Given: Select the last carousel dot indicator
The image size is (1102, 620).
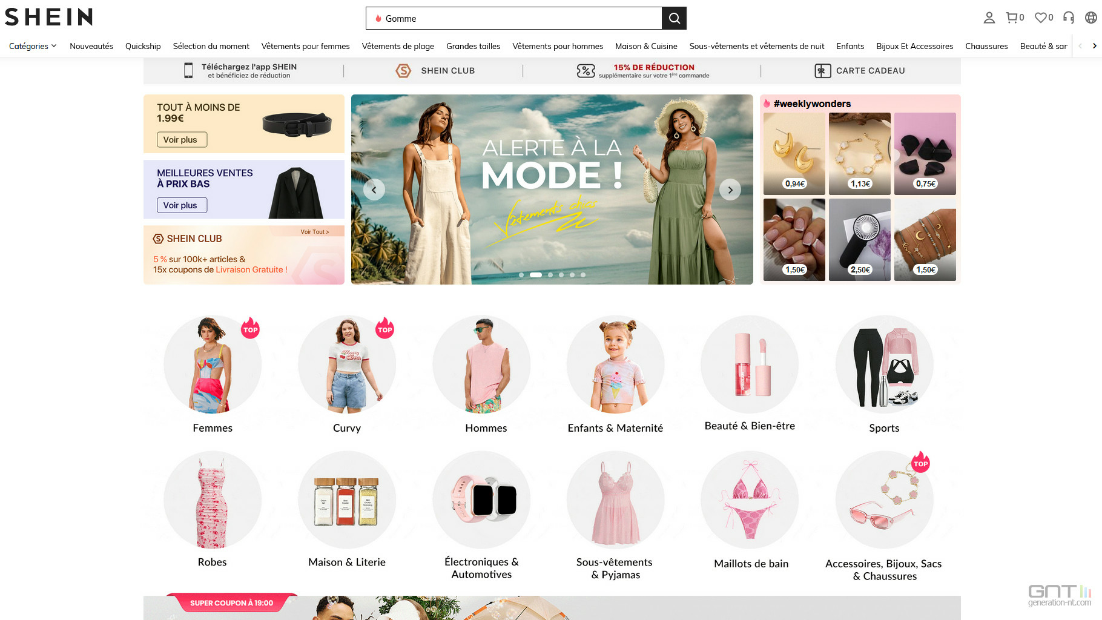Looking at the screenshot, I should pos(583,275).
